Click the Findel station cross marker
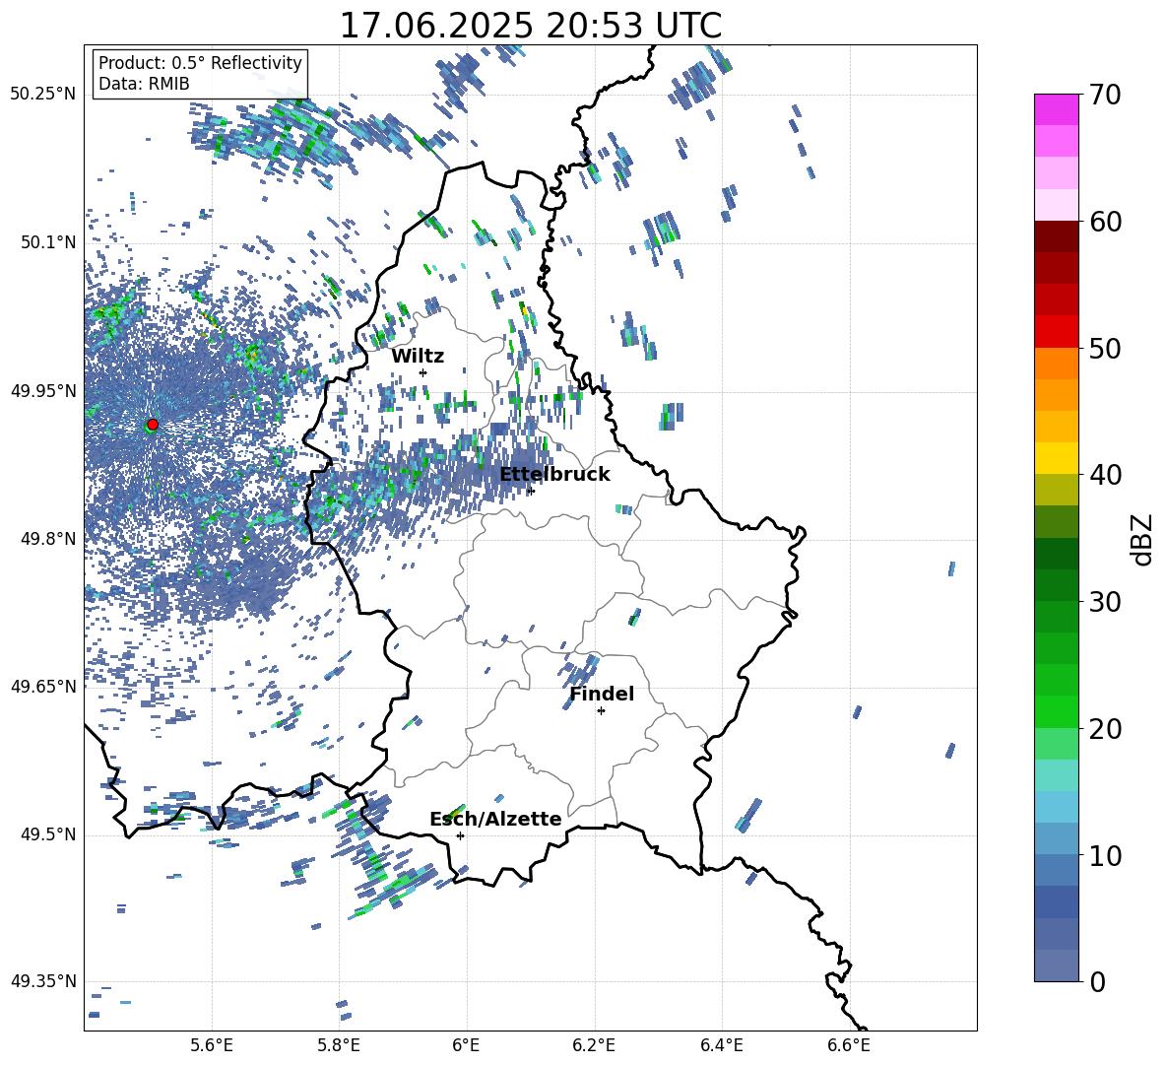 tap(601, 711)
